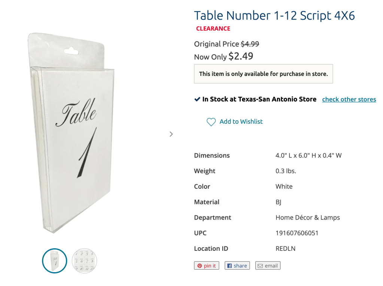
Task: Click the Add to Wishlist text
Action: coord(241,122)
